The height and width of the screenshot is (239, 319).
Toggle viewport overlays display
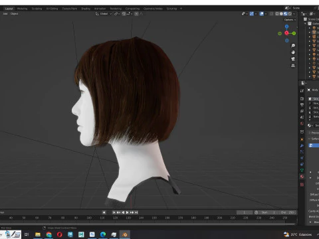click(x=262, y=14)
